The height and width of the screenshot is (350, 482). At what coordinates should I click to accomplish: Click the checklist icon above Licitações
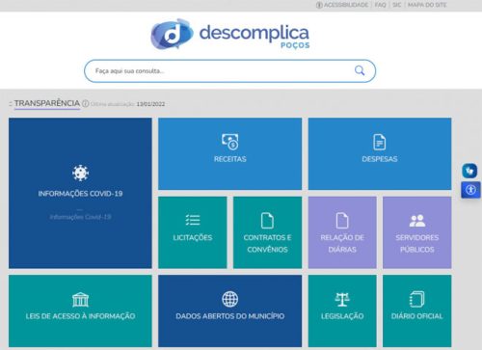[x=193, y=220]
